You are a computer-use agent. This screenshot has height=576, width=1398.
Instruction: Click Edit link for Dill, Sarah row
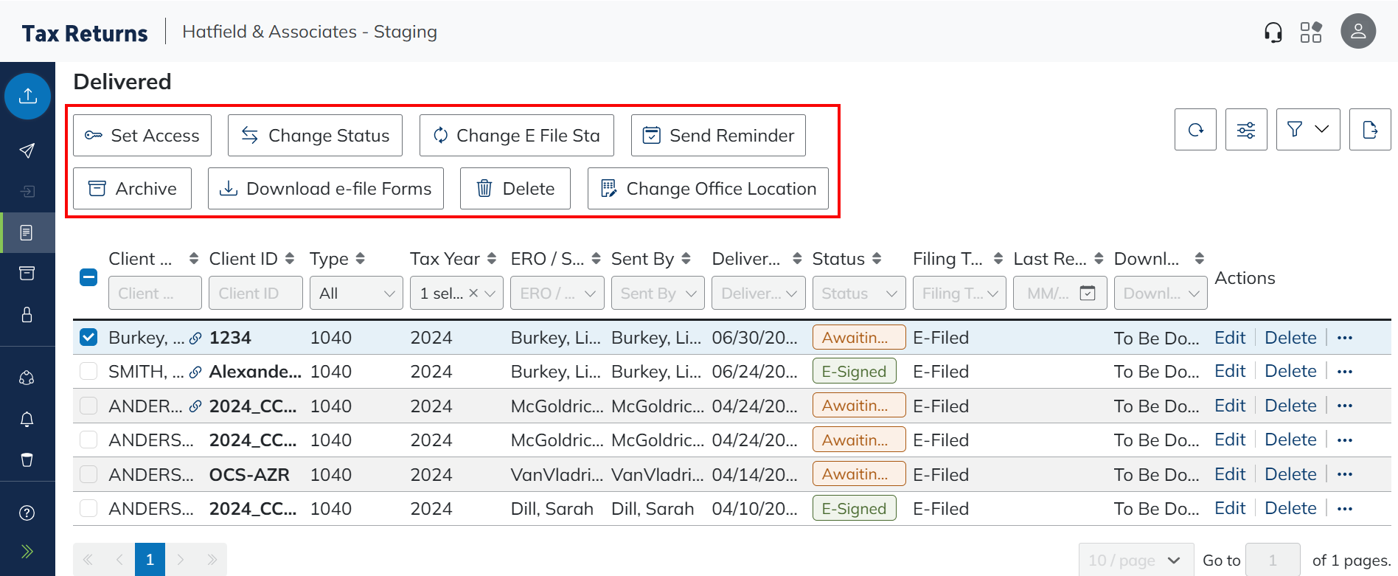(1230, 509)
